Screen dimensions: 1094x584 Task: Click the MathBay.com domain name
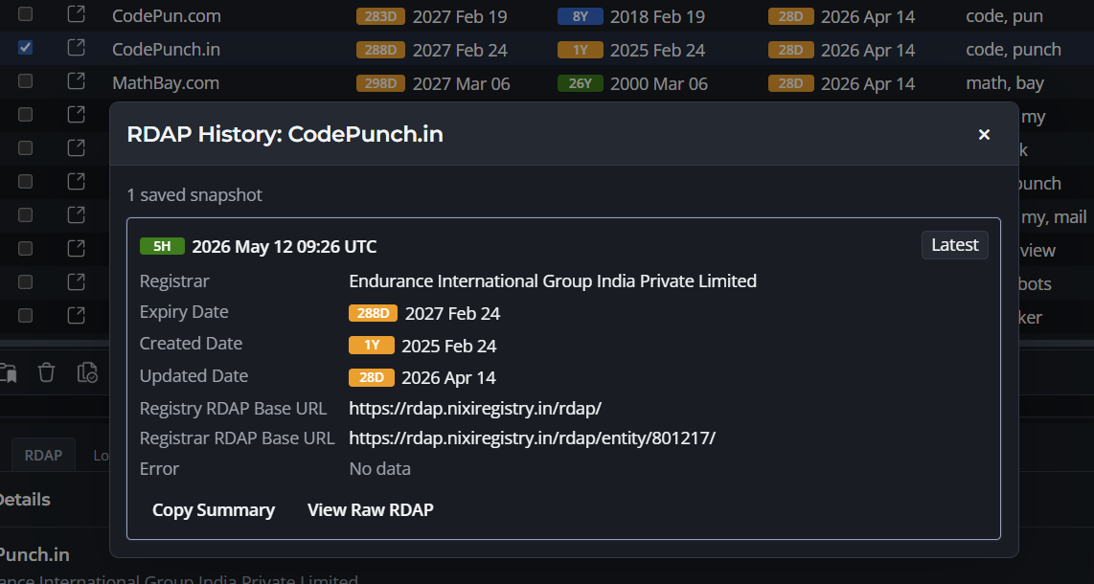click(x=166, y=83)
